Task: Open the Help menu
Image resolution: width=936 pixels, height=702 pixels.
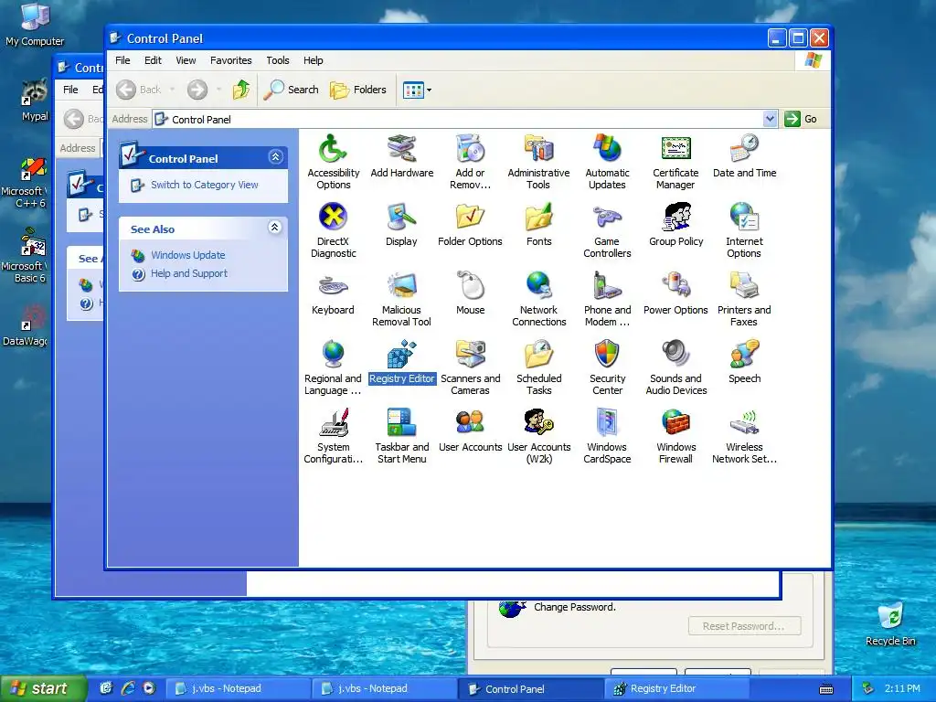Action: [x=313, y=60]
